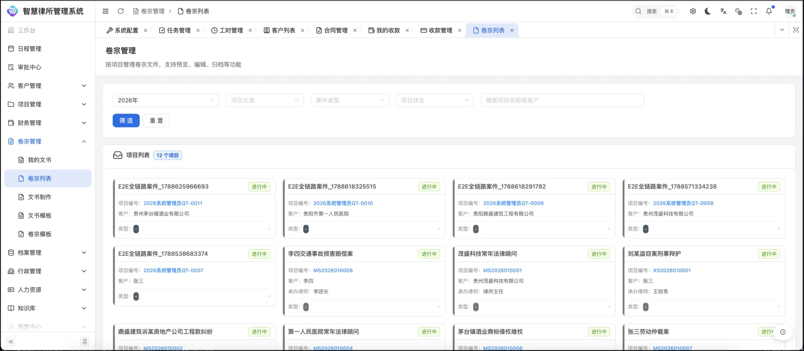Image resolution: width=804 pixels, height=351 pixels.
Task: Open the settings gear icon
Action: coord(693,11)
